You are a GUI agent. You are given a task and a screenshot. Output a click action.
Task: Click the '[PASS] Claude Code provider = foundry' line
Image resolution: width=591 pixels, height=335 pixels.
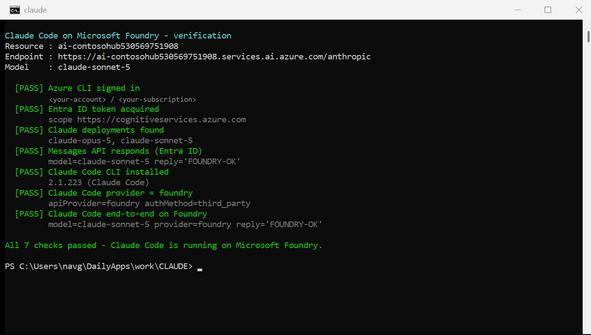coord(104,193)
